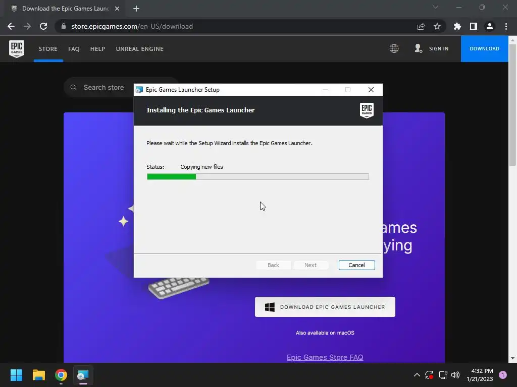Click the address bar URL

[132, 26]
